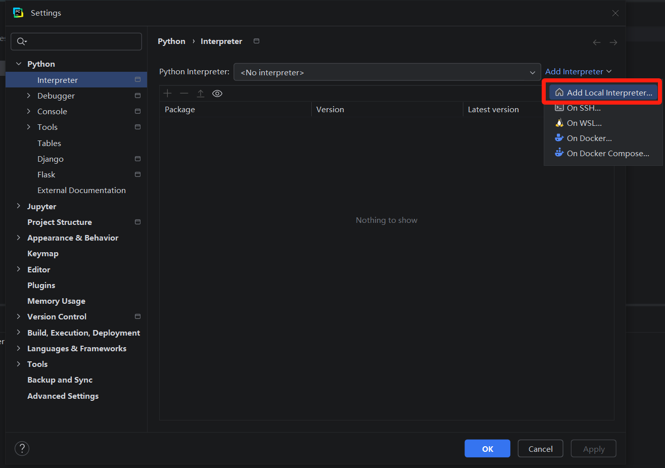Screen dimensions: 665x468
Task: Choose On Docker Compose menu entry
Action: pos(603,153)
